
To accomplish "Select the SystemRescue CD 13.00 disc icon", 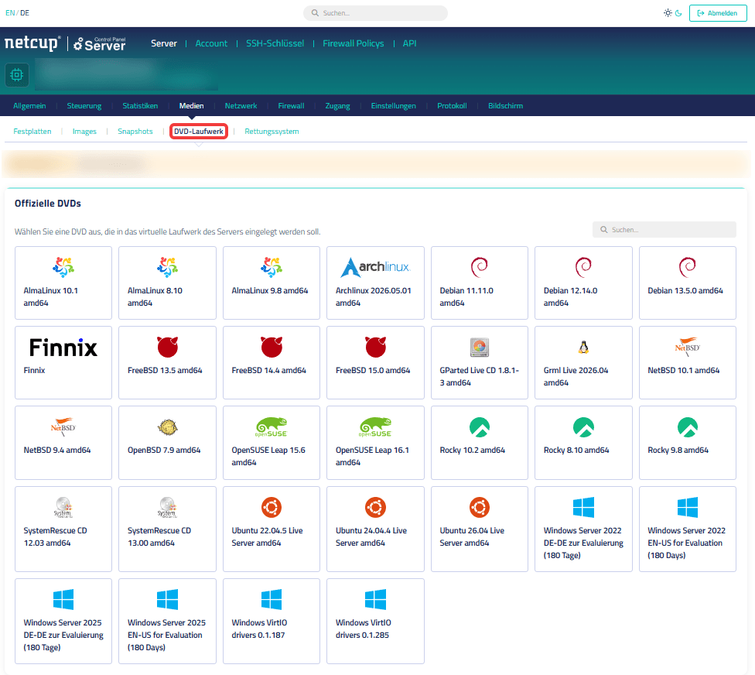I will 168,507.
